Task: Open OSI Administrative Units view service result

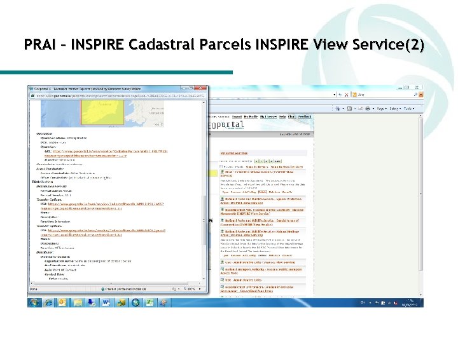Action: tap(260, 262)
